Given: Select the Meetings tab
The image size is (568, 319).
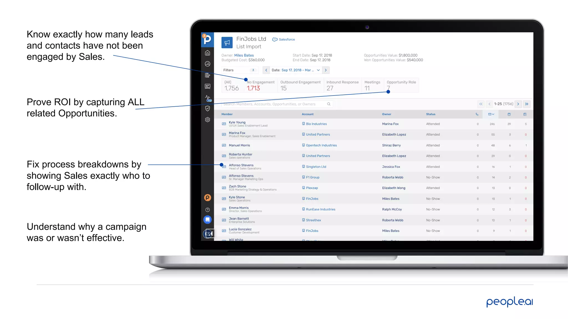Looking at the screenshot, I should (372, 85).
